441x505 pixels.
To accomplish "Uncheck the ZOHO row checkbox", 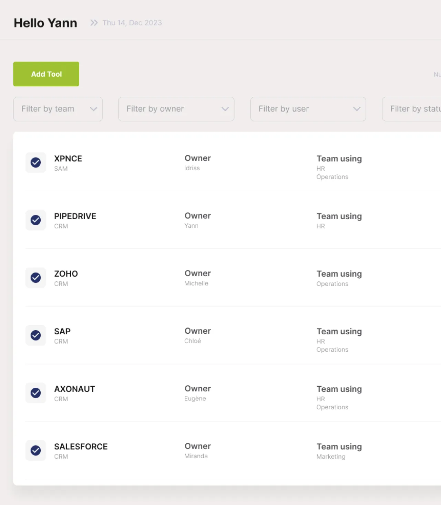I will pos(36,278).
